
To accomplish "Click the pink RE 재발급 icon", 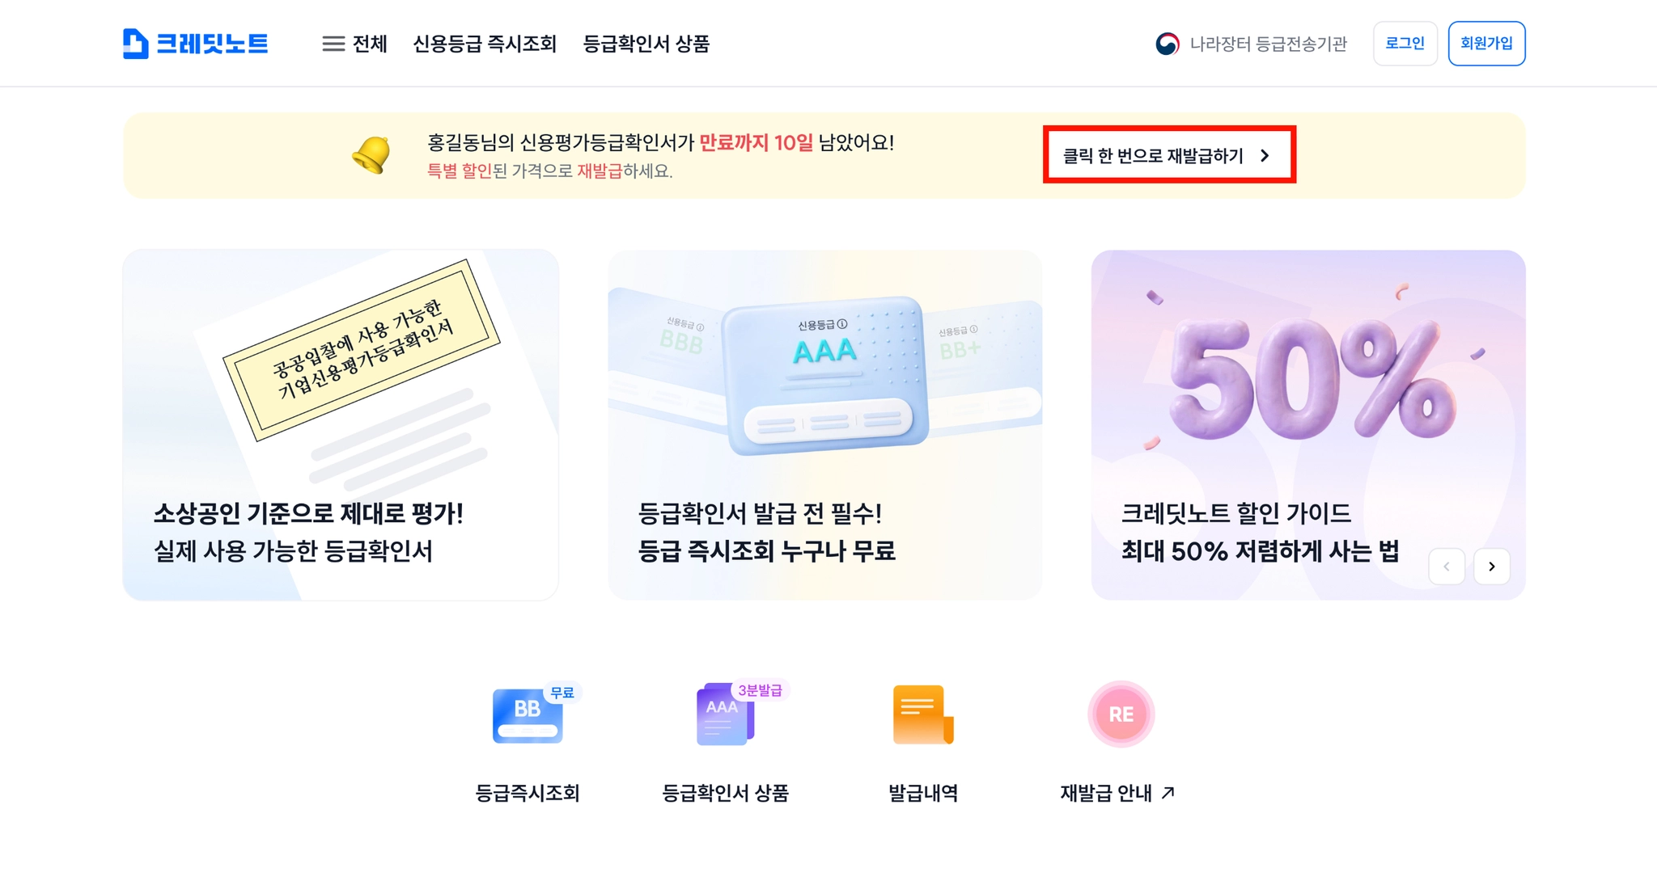I will [x=1121, y=714].
